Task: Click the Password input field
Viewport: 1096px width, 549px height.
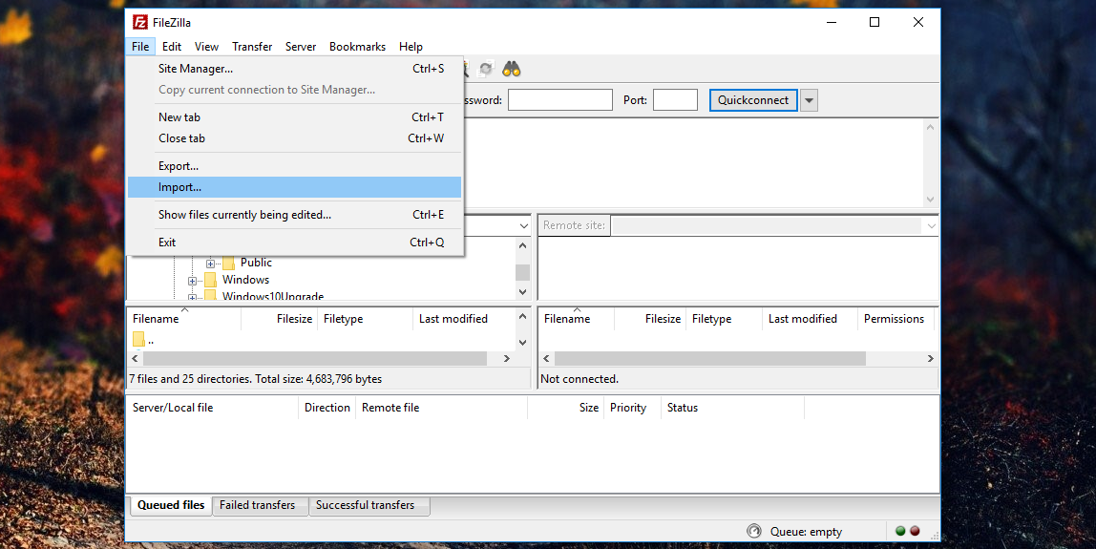Action: tap(559, 100)
